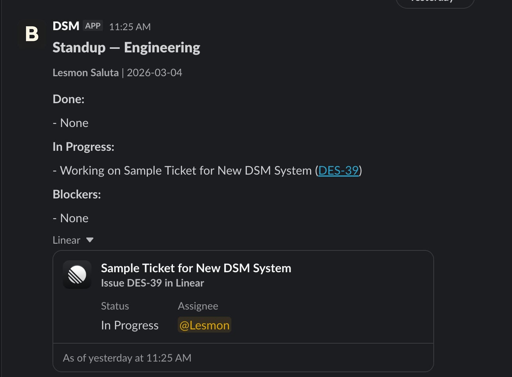Click the Linear logo in the attachment card
The width and height of the screenshot is (512, 377).
coord(77,275)
